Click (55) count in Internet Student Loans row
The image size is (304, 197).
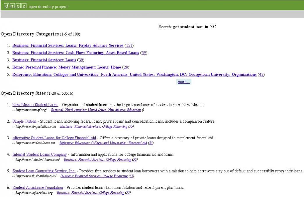135,159
